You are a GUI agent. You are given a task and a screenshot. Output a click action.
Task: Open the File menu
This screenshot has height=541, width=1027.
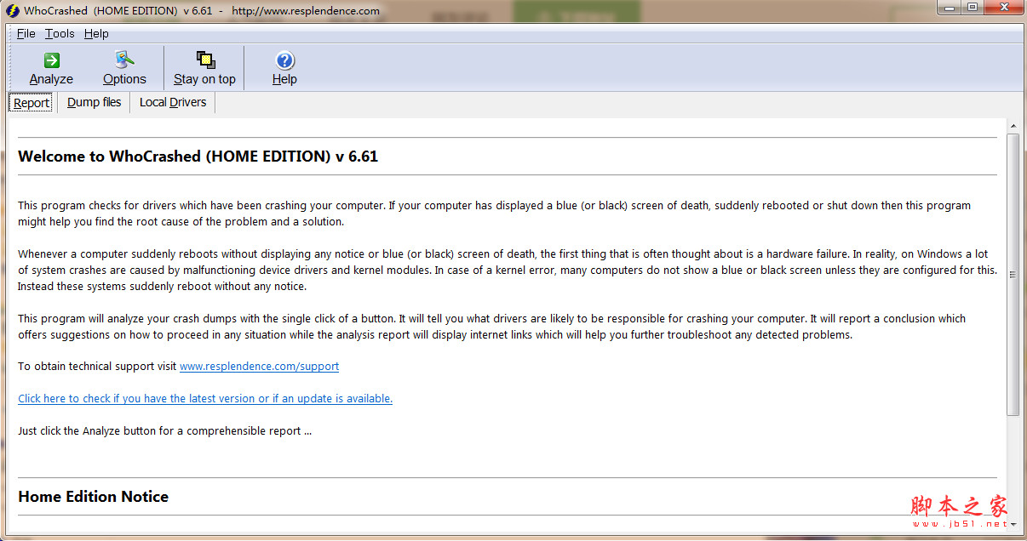(26, 33)
